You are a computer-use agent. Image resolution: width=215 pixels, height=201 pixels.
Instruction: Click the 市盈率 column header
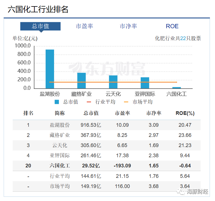[x=123, y=113]
